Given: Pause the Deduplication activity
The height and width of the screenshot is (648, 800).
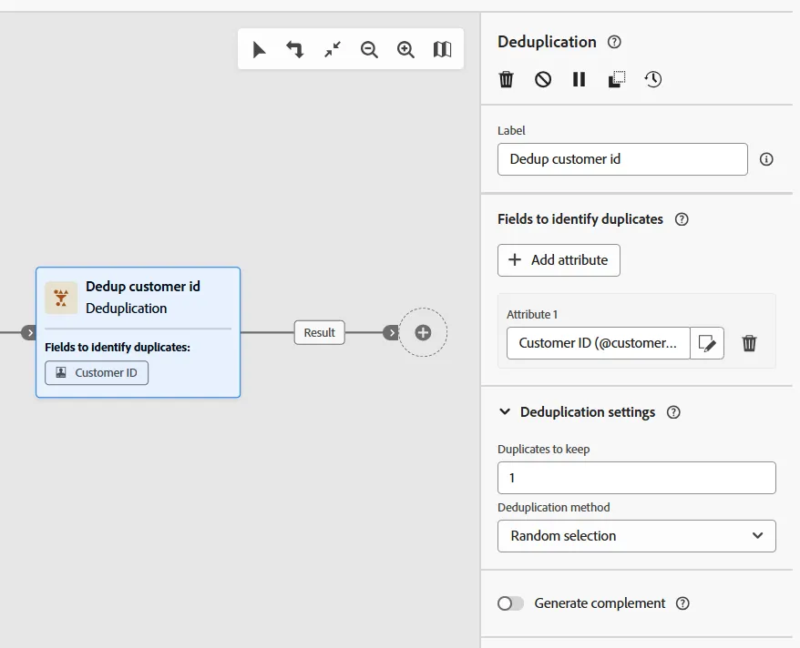Looking at the screenshot, I should [x=579, y=79].
